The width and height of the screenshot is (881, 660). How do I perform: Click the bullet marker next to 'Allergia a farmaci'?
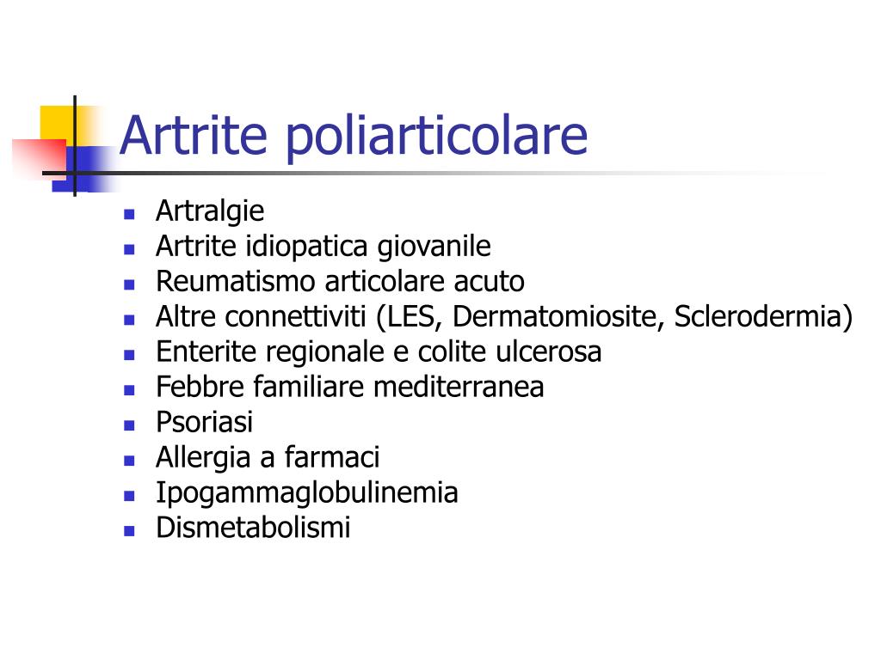[x=129, y=461]
